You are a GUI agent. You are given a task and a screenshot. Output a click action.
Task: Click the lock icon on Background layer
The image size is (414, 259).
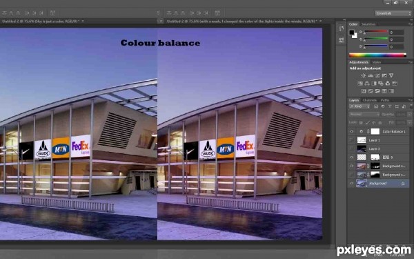pyautogui.click(x=403, y=183)
